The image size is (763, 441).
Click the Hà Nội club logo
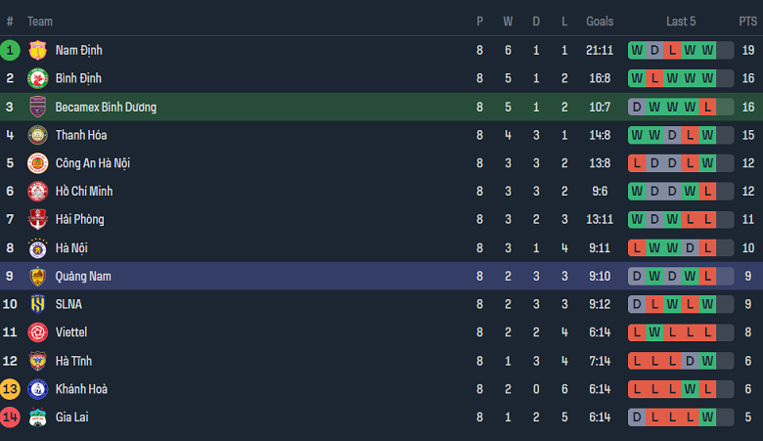[38, 248]
